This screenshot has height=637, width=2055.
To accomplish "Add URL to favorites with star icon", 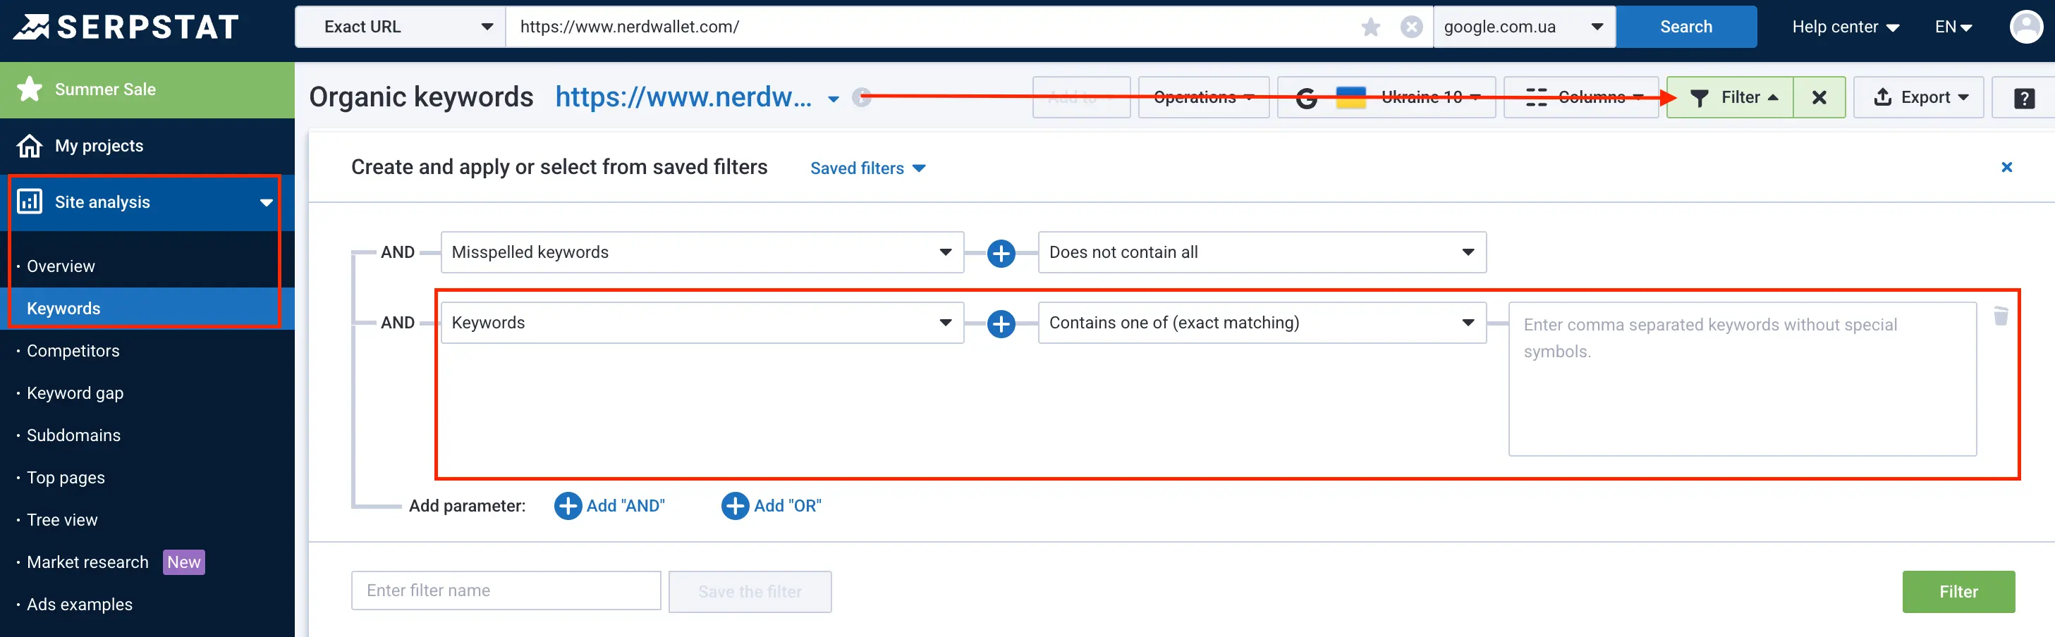I will [x=1370, y=27].
